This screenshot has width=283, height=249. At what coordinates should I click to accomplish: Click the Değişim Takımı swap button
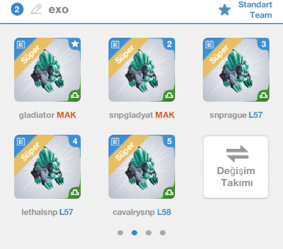(x=236, y=167)
